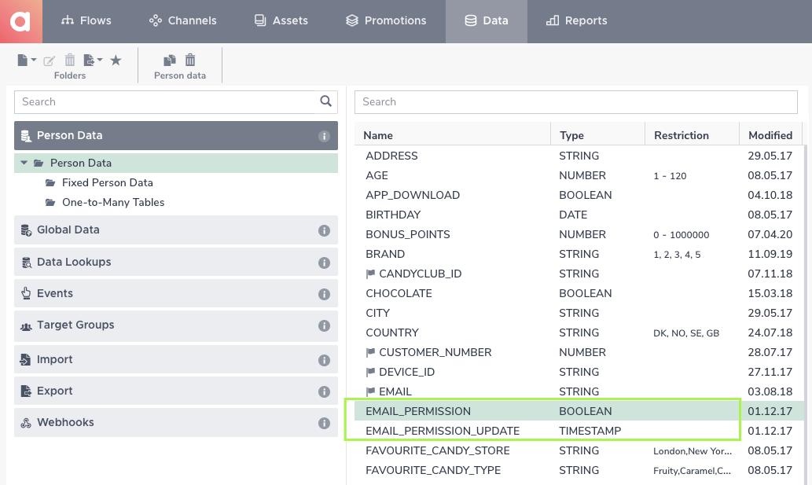Click the edit folder pencil icon

[x=50, y=61]
